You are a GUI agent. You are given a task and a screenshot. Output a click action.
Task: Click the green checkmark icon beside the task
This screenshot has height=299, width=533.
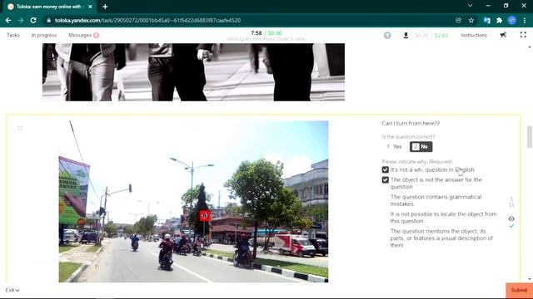(x=511, y=226)
